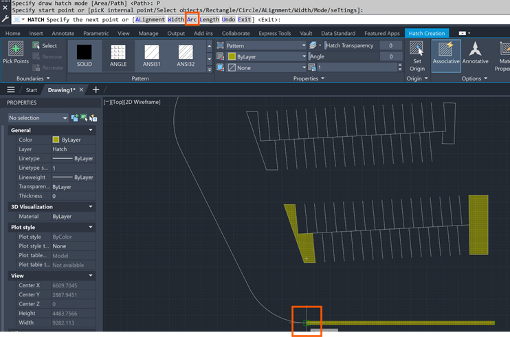Toggle the PICKADD value icon in Properties

coord(75,118)
